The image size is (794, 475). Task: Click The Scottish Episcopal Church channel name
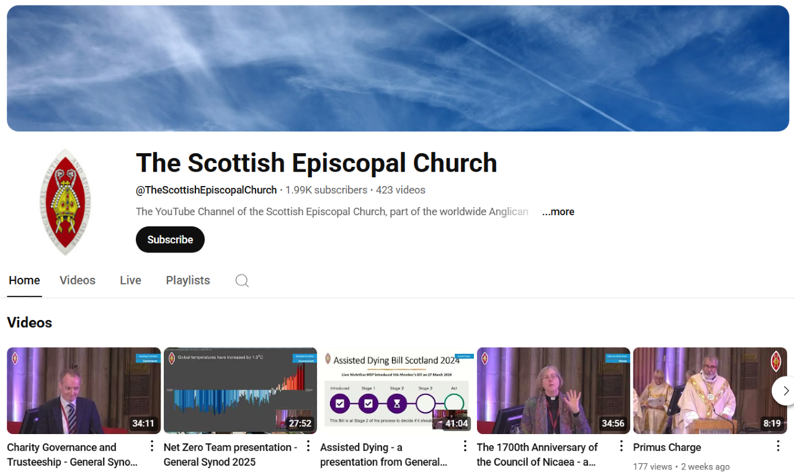pyautogui.click(x=316, y=162)
